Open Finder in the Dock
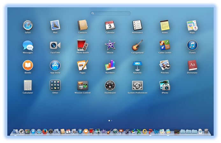Screen dimensions: 221x143 [x=15, y=132]
